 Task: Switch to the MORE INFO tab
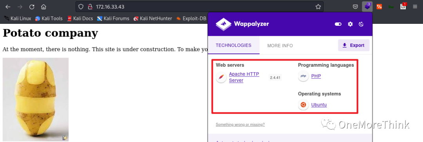tap(280, 46)
